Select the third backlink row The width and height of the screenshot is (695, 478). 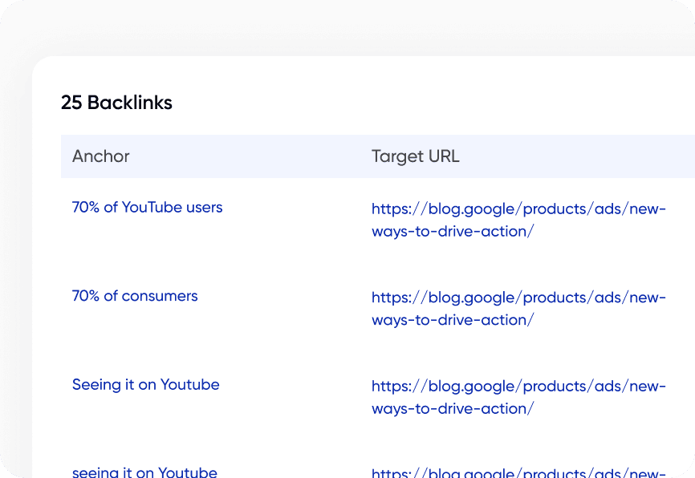click(x=345, y=396)
